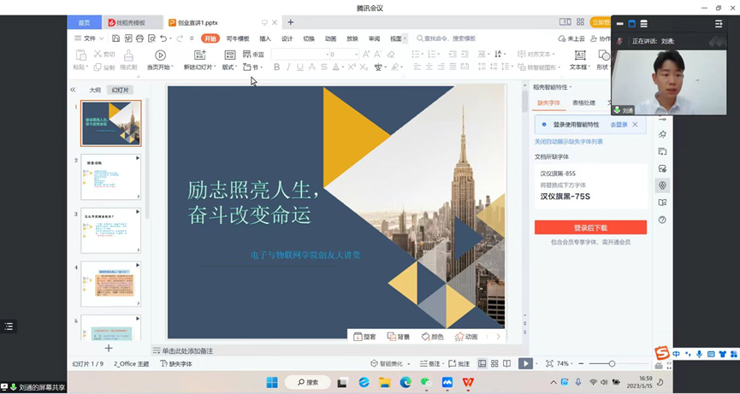Image resolution: width=740 pixels, height=394 pixels.
Task: Expand the font size dropdown
Action: (354, 55)
